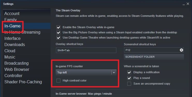
Task: Select the Broadcasting settings section
Action: pyautogui.click(x=16, y=63)
